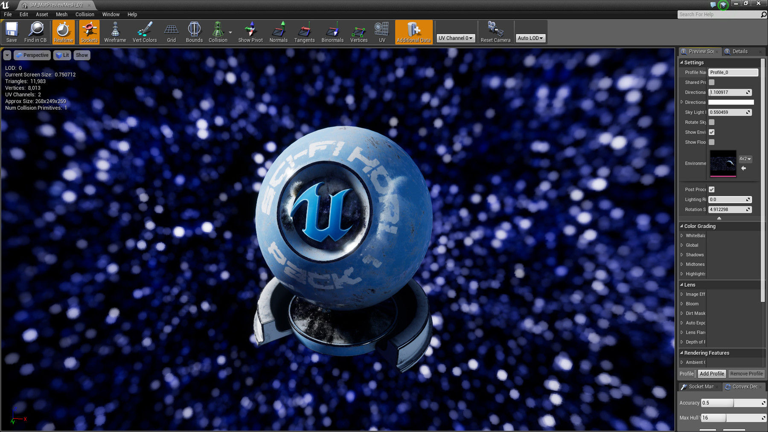Select the Socket Manager tab

[700, 387]
